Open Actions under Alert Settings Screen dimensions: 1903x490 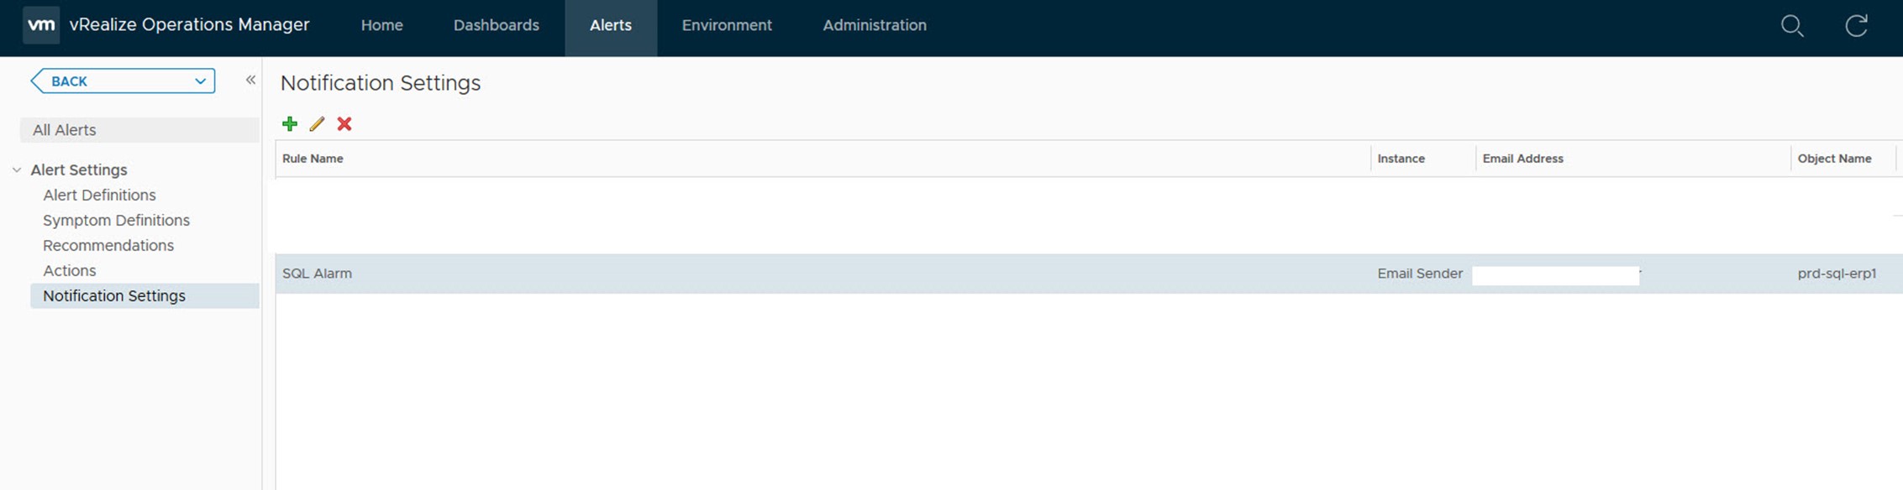[70, 270]
